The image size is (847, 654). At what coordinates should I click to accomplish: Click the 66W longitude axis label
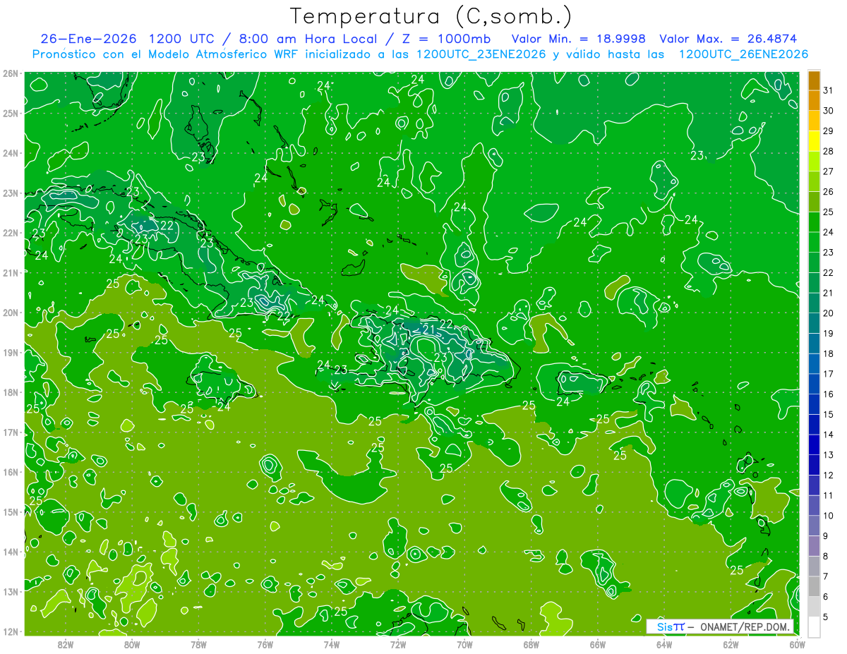(x=598, y=644)
